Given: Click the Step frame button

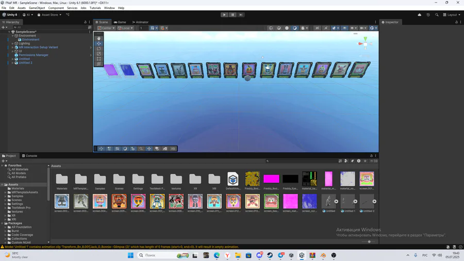Looking at the screenshot, I should (241, 14).
